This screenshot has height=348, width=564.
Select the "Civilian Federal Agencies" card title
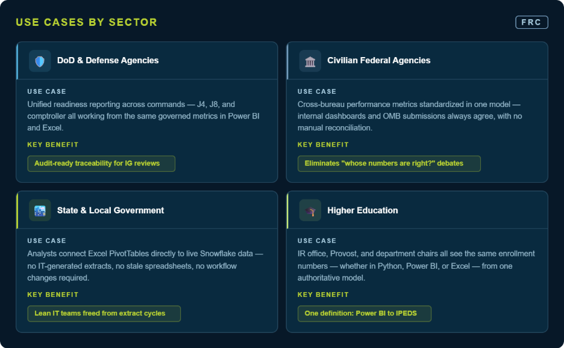378,61
